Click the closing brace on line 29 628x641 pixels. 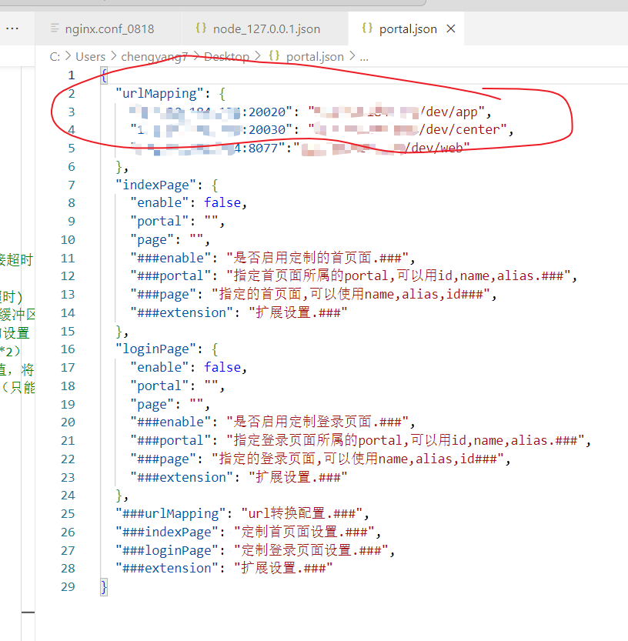pos(104,586)
